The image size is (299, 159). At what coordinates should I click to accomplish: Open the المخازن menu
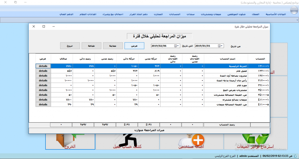(158, 14)
